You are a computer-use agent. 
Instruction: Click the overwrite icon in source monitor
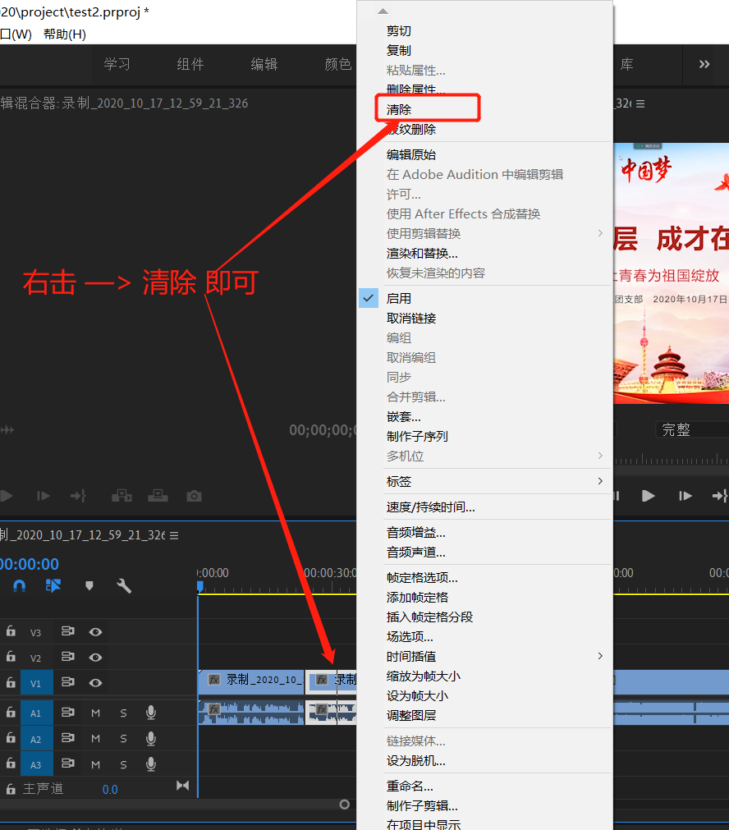[158, 496]
